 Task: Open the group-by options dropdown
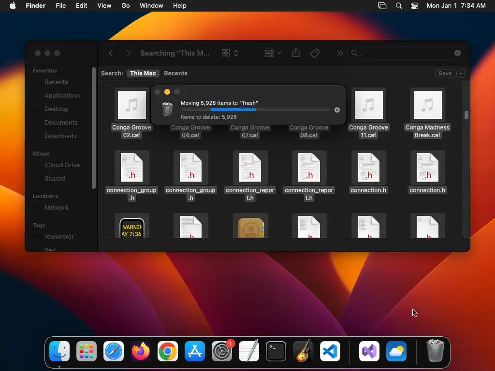pyautogui.click(x=273, y=53)
